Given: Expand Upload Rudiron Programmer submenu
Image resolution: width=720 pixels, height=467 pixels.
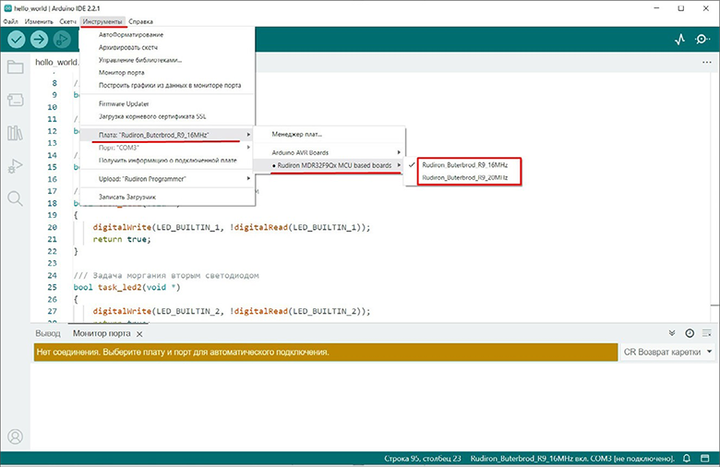Looking at the screenshot, I should (167, 179).
